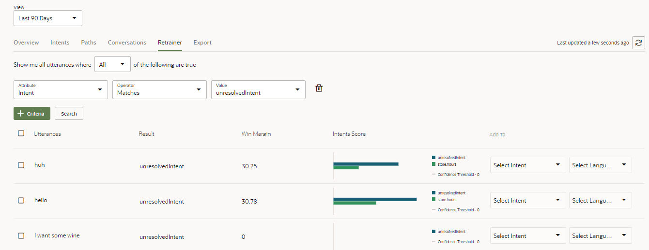Viewport: 649px width, 250px height.
Task: Open the Conversations tab
Action: (x=127, y=43)
